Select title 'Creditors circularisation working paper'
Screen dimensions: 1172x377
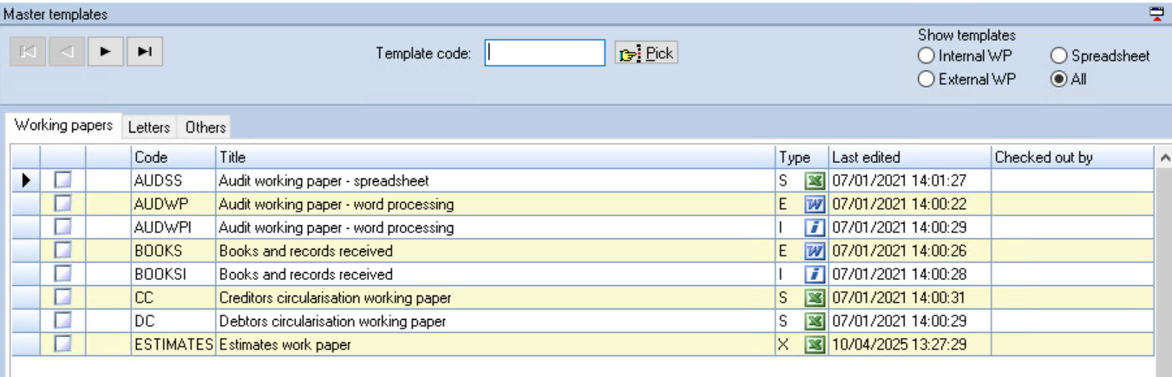[335, 298]
